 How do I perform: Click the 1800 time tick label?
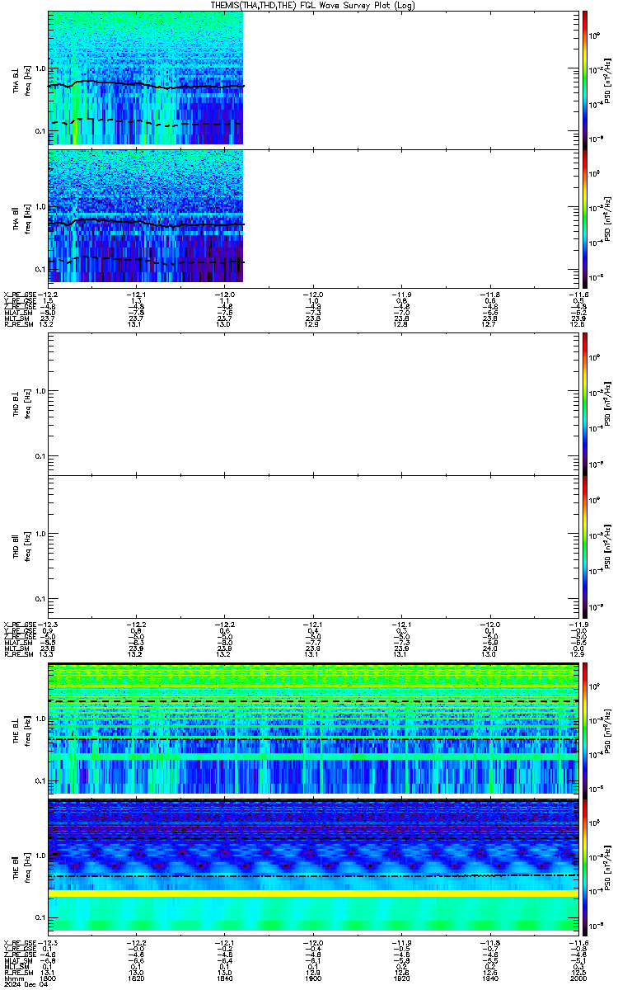(x=48, y=978)
